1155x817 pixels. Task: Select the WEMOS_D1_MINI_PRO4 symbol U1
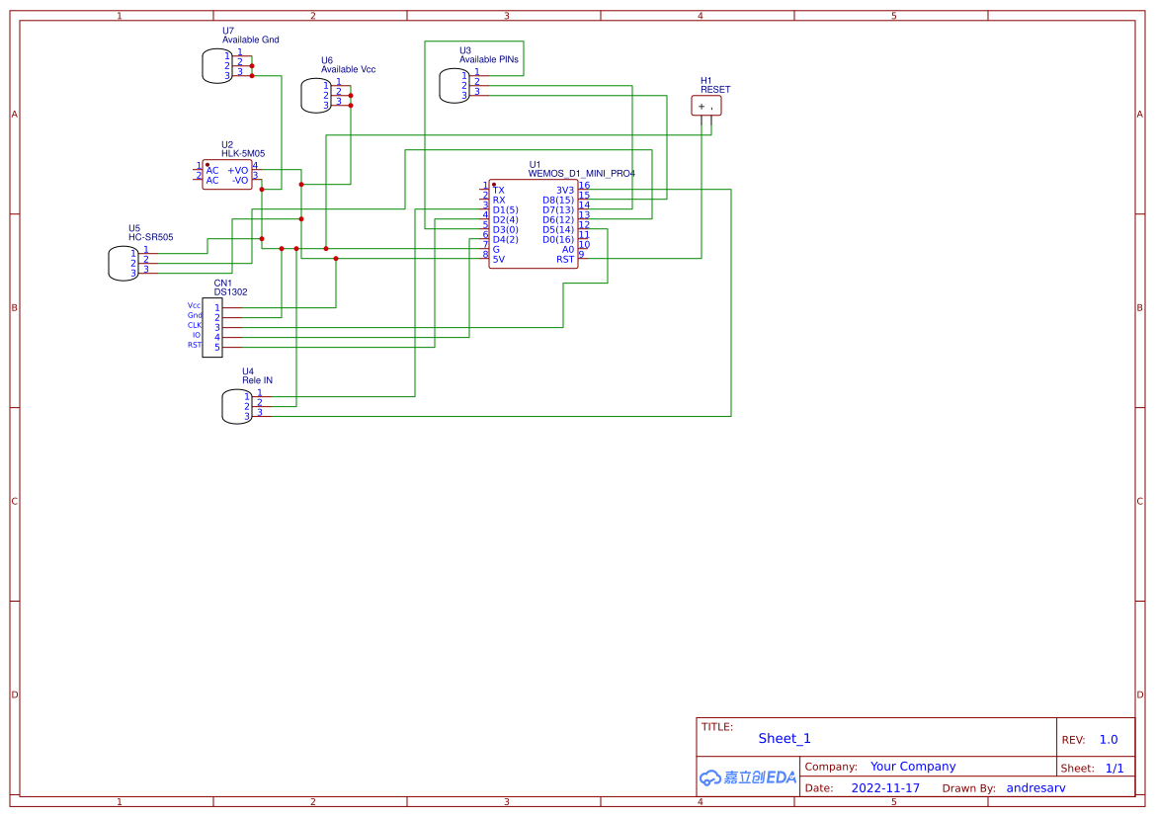coord(534,222)
